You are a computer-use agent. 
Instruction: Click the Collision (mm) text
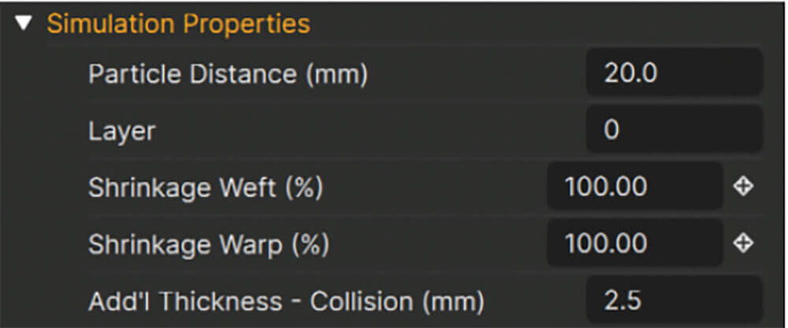coord(396,301)
